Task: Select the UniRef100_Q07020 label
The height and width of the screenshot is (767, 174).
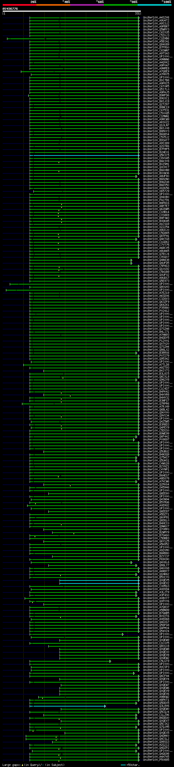Action: pos(156,344)
